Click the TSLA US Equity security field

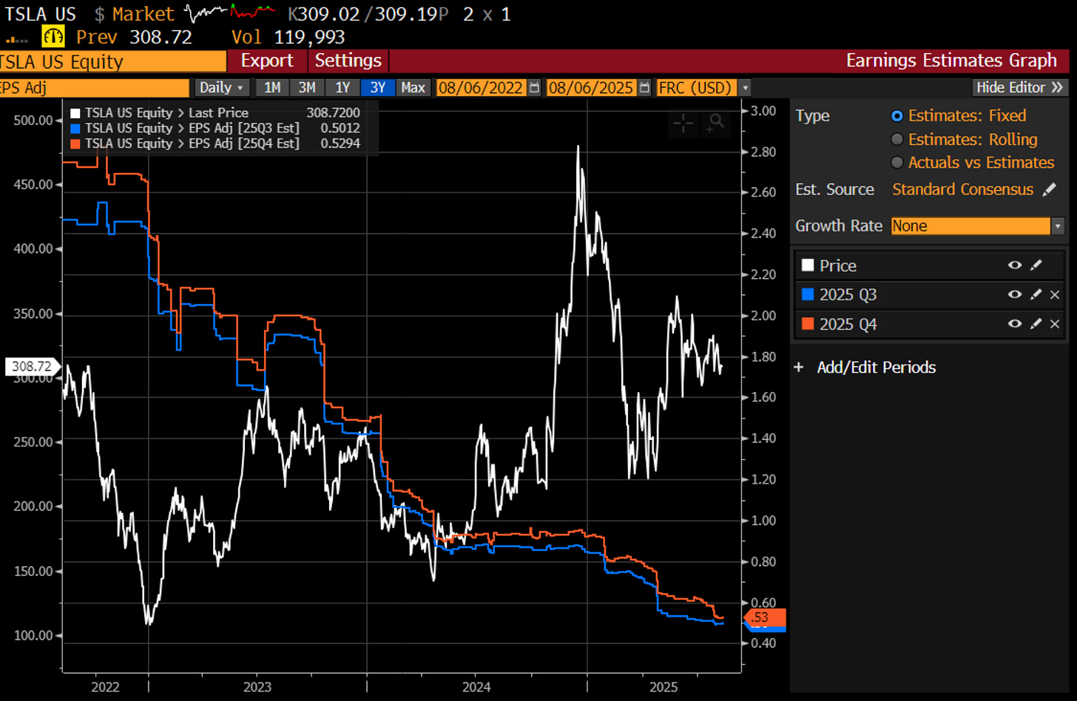coord(112,61)
